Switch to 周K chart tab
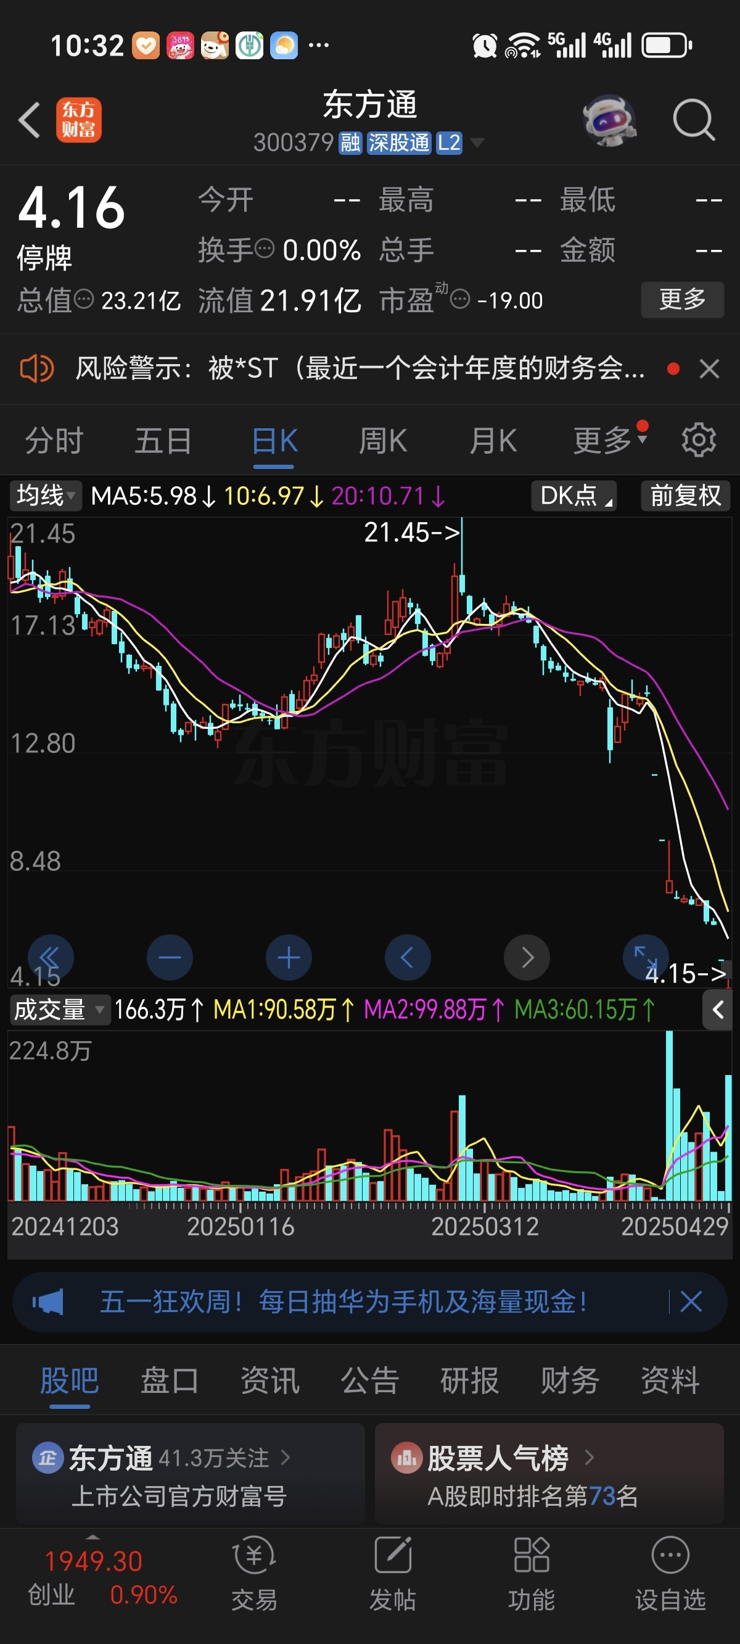 tap(383, 441)
